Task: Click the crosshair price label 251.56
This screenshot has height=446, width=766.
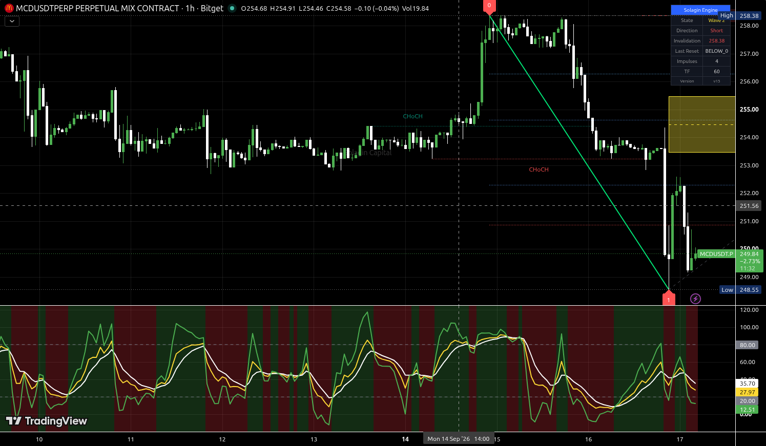Action: (749, 206)
